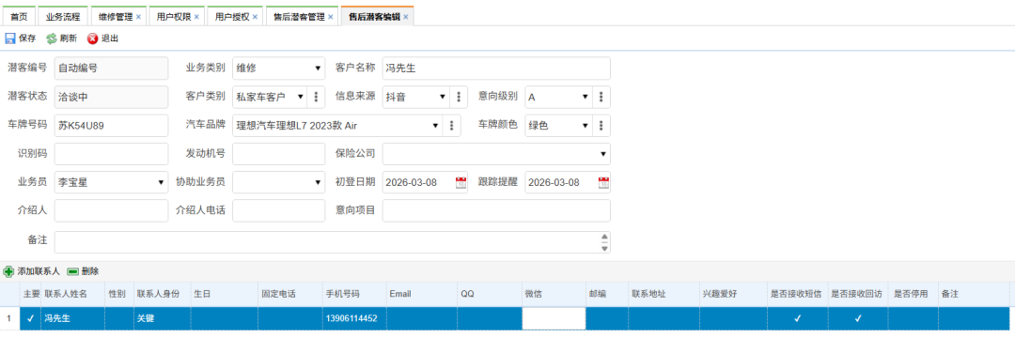Screen dimensions: 1015x353
Task: Click the 手机号码 column header
Action: point(354,294)
